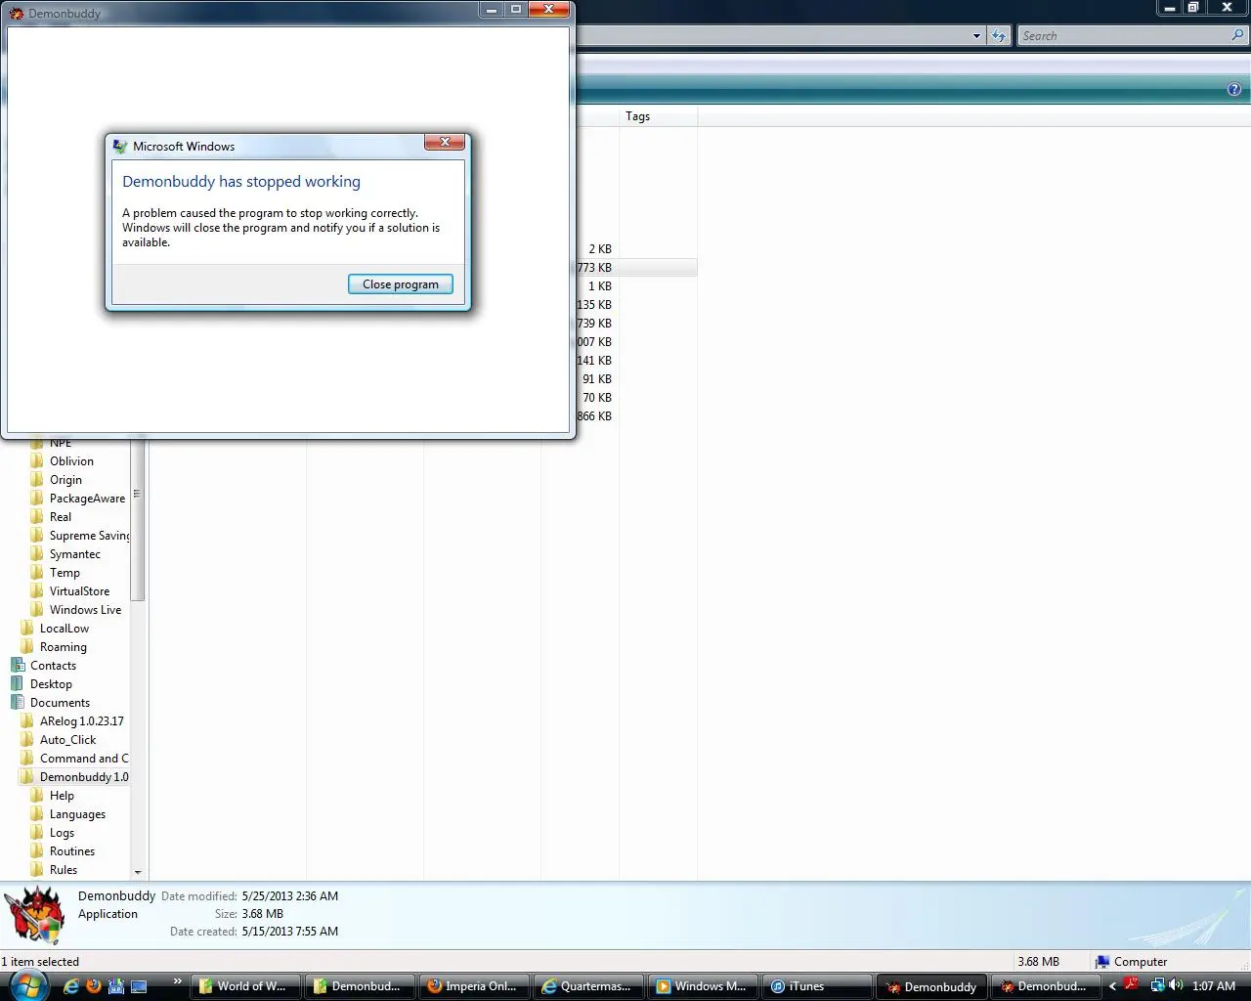Screen dimensions: 1251x1001
Task: Click the Tags column header
Action: click(x=638, y=116)
